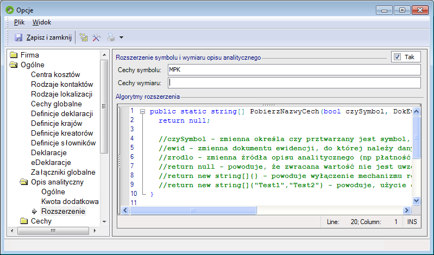Collapse the Ogólne folder
Viewport: 434px width, 255px height.
tap(14, 65)
